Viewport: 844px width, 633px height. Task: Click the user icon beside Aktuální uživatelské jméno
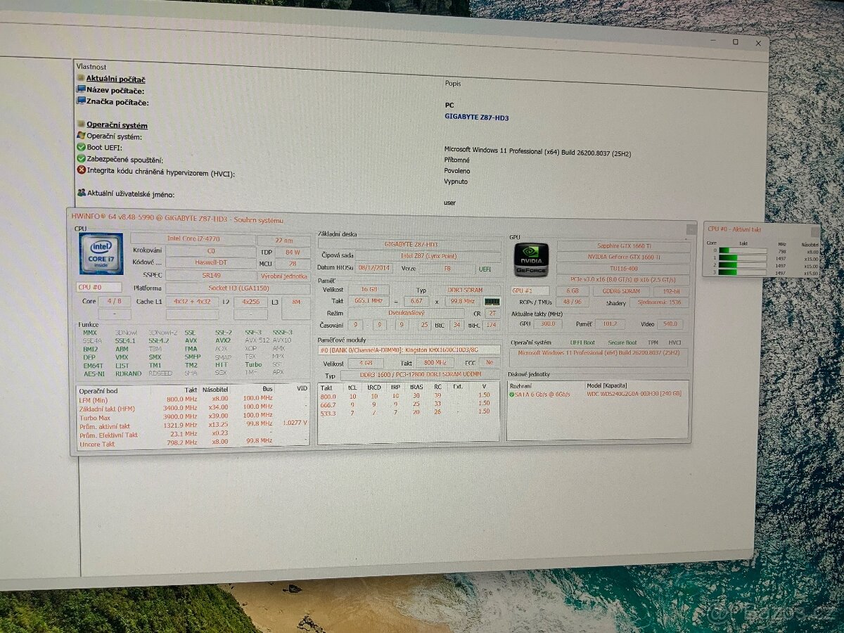(x=81, y=192)
